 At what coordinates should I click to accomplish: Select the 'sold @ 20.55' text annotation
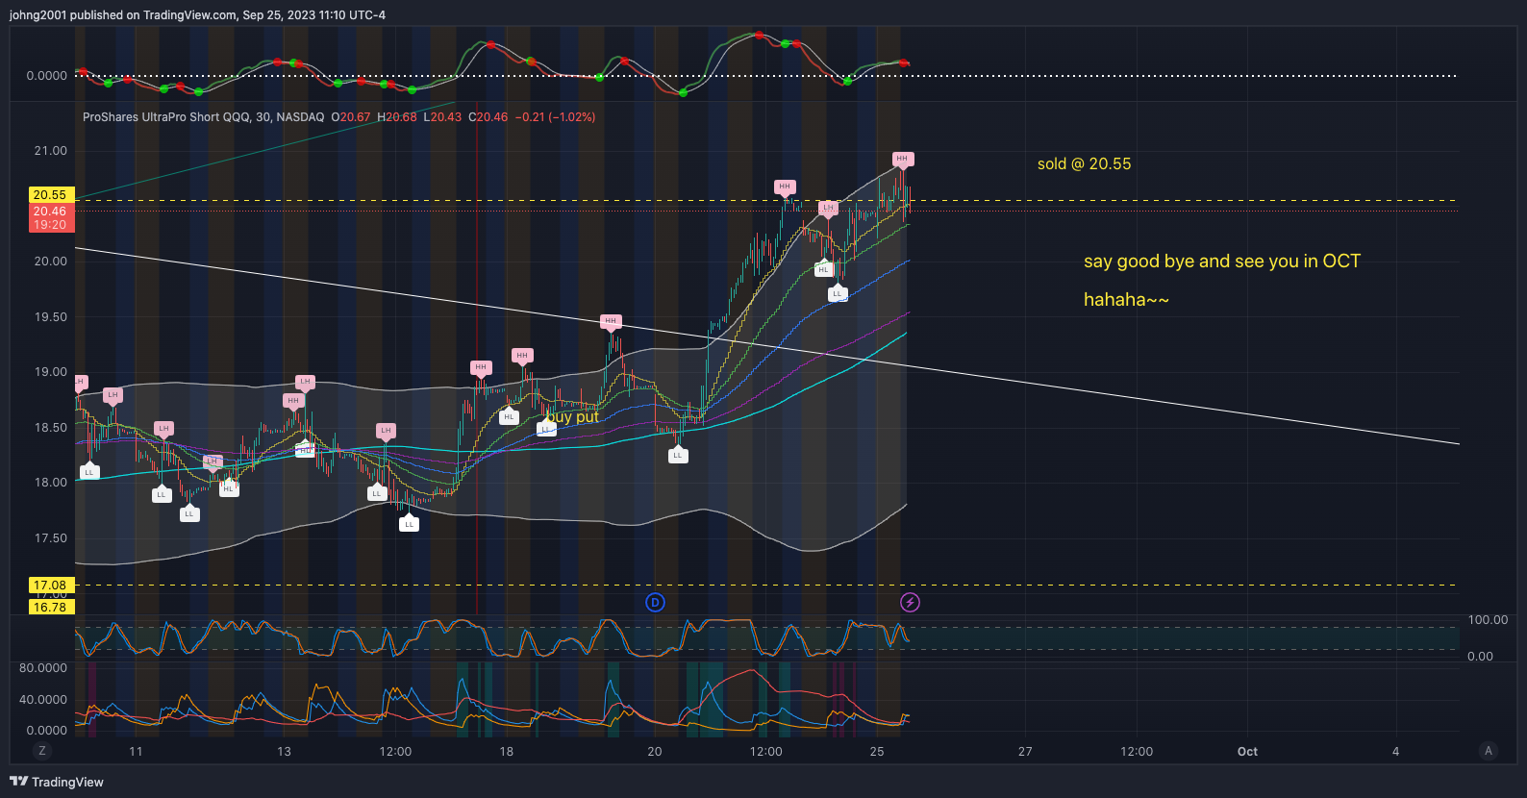pyautogui.click(x=1084, y=163)
